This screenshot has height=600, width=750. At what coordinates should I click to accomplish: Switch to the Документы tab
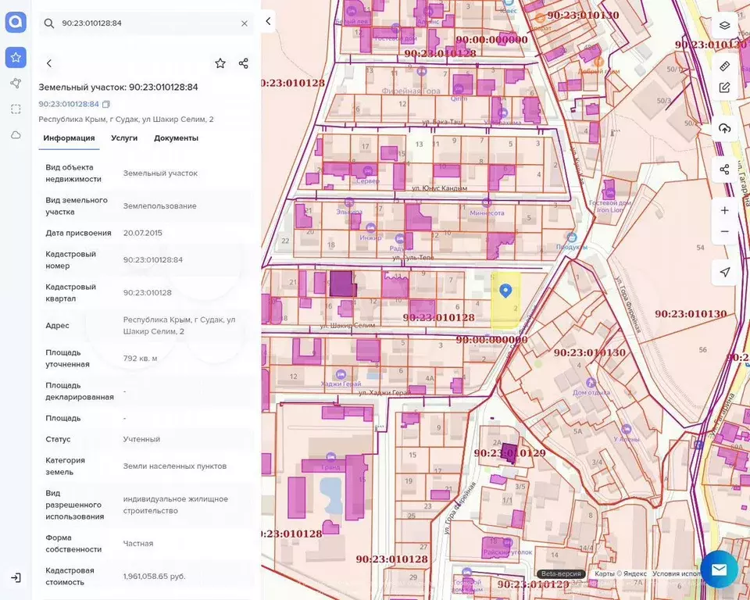[176, 138]
